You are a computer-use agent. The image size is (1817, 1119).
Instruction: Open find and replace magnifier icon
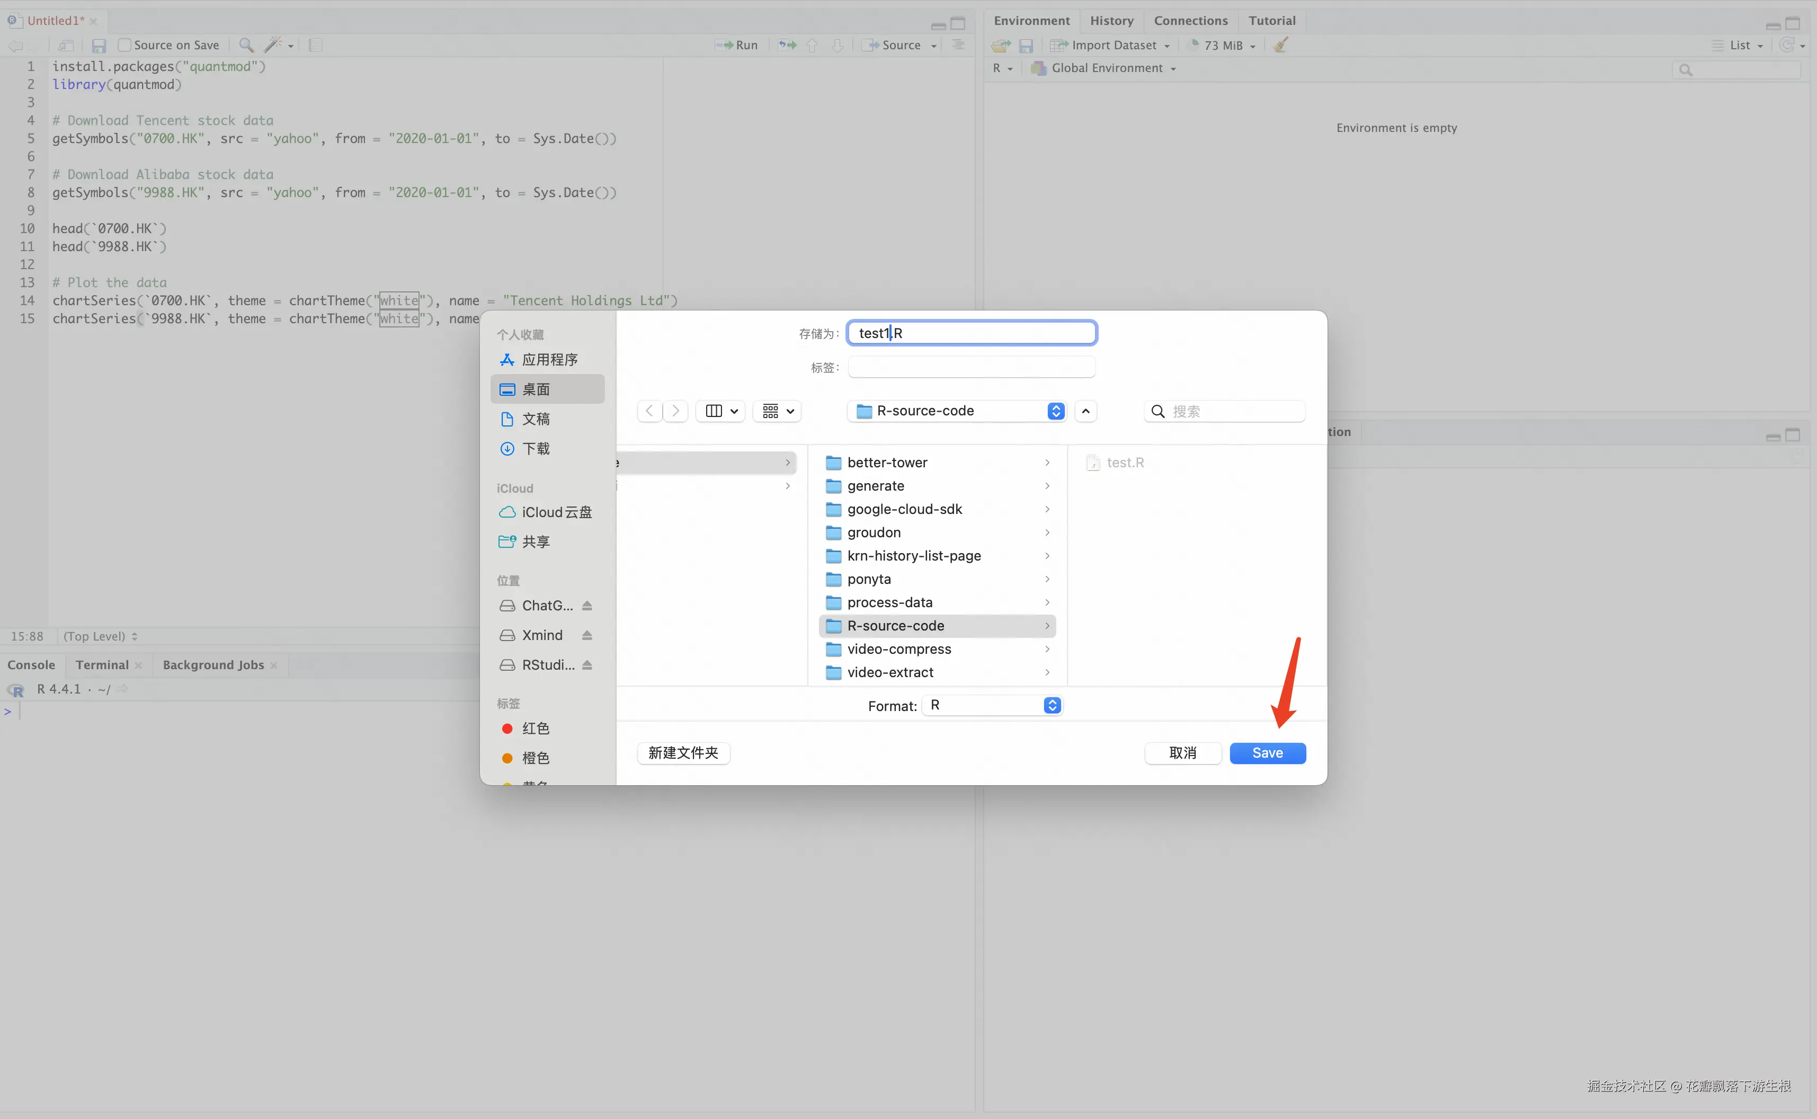point(246,45)
